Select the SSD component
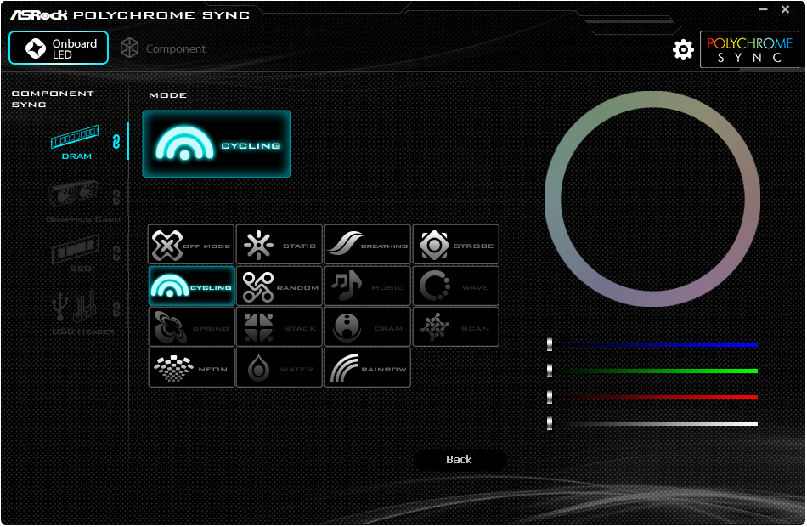The height and width of the screenshot is (527, 807). (x=76, y=253)
